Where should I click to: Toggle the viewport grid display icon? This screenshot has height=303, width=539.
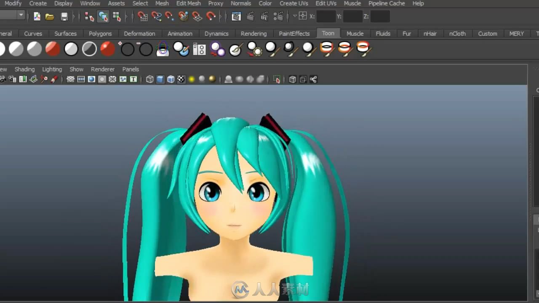point(71,80)
